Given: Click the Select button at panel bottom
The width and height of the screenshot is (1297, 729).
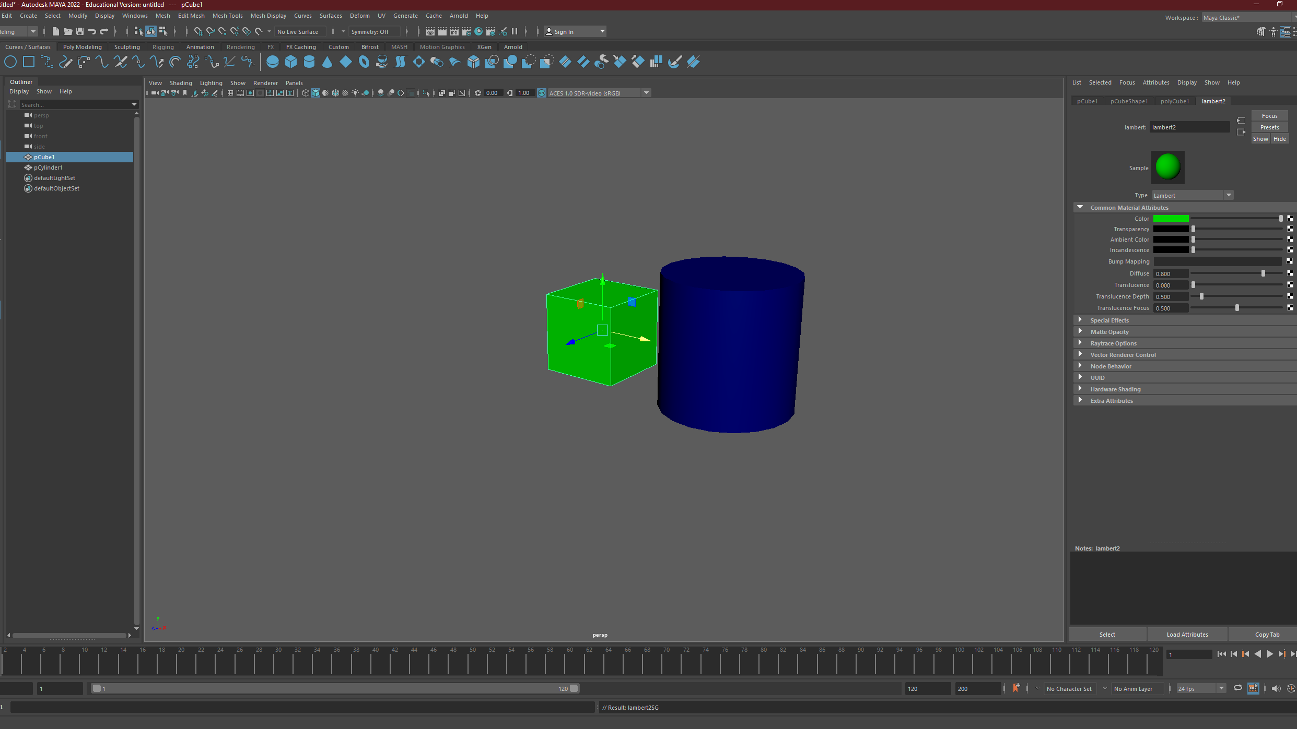Looking at the screenshot, I should 1107,635.
